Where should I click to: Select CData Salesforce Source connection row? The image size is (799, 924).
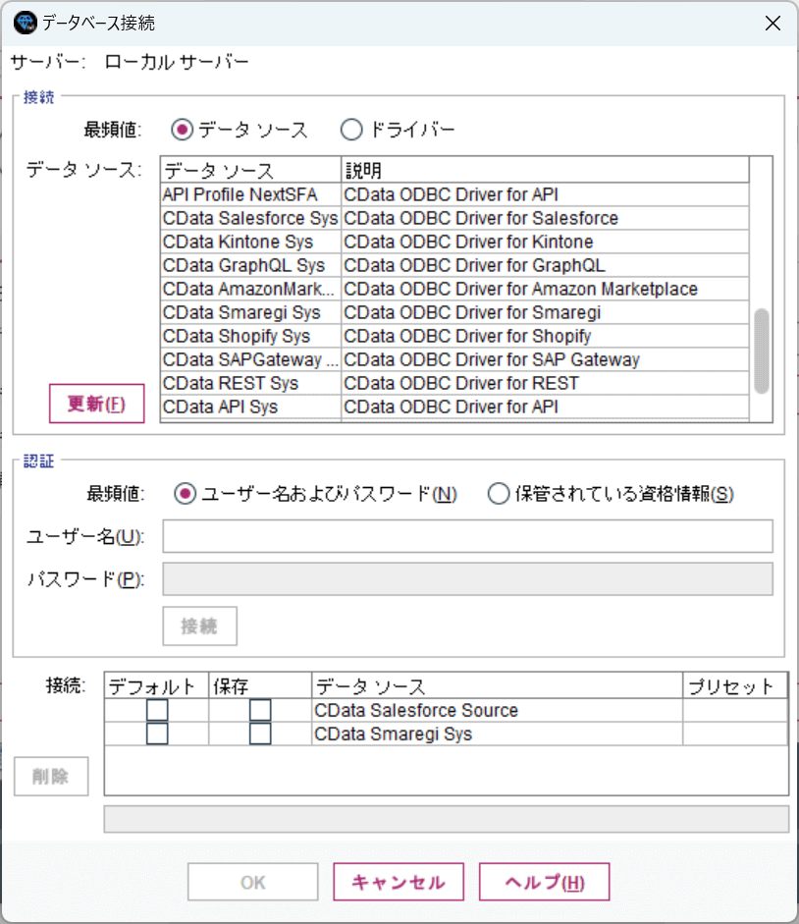click(x=446, y=710)
